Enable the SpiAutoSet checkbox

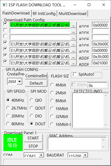click(x=75, y=74)
